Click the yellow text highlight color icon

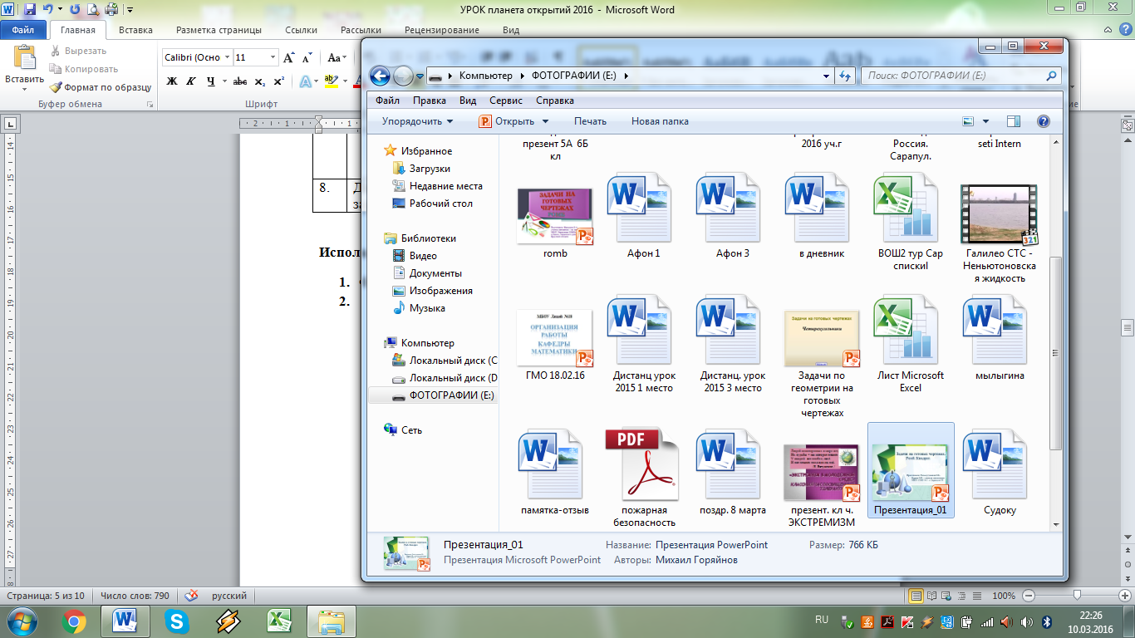tap(331, 81)
